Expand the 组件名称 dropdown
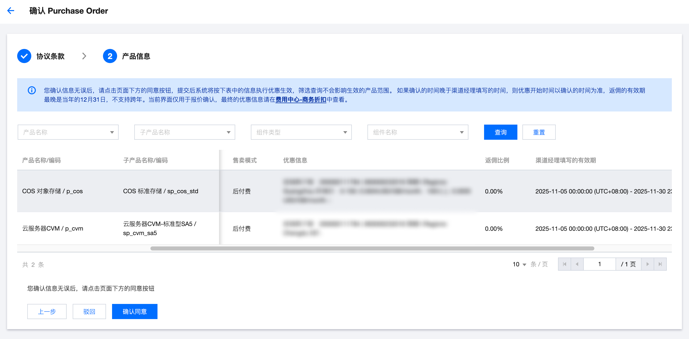Screen dimensions: 689x339 coord(418,132)
